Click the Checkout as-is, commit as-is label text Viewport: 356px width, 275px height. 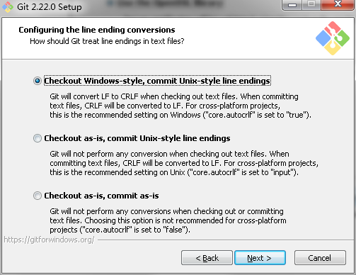101,196
